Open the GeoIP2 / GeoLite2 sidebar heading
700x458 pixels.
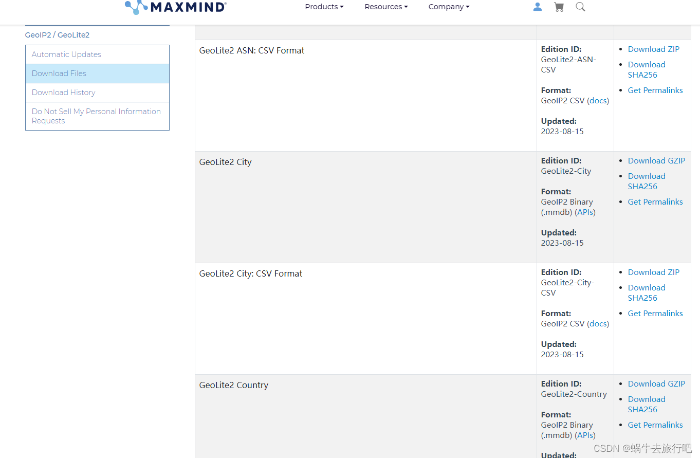click(x=57, y=35)
